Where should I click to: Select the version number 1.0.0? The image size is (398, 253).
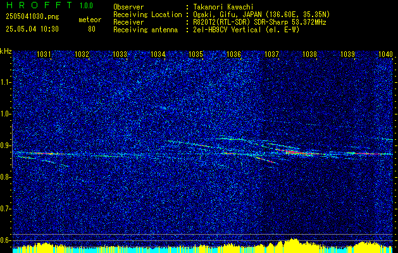pos(86,6)
